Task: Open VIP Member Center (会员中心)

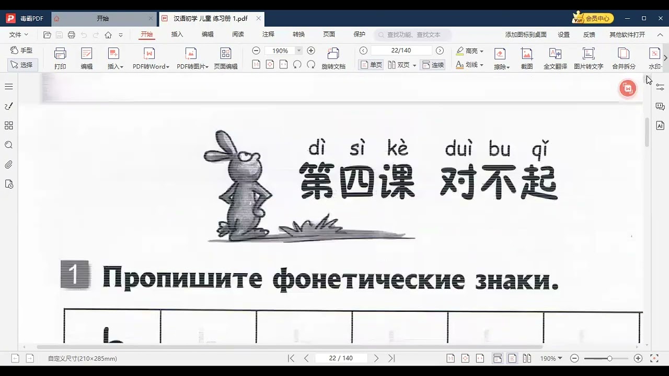Action: click(594, 18)
